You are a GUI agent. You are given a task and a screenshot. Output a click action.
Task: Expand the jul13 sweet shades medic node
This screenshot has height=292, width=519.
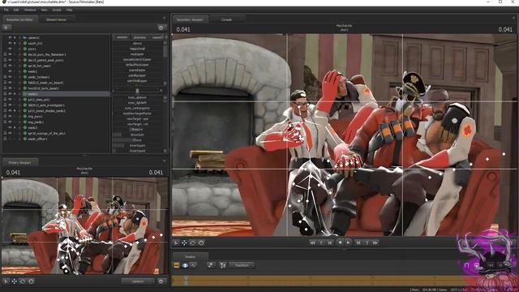pos(15,110)
